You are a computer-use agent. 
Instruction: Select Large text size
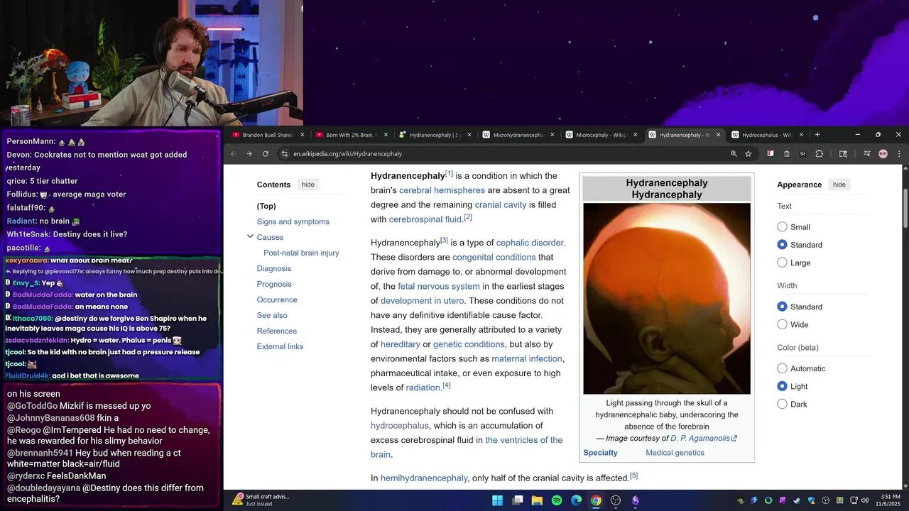[x=782, y=263]
